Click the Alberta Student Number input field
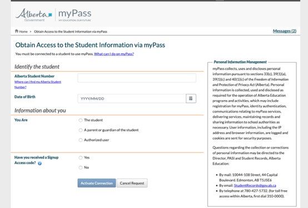 click(x=137, y=78)
